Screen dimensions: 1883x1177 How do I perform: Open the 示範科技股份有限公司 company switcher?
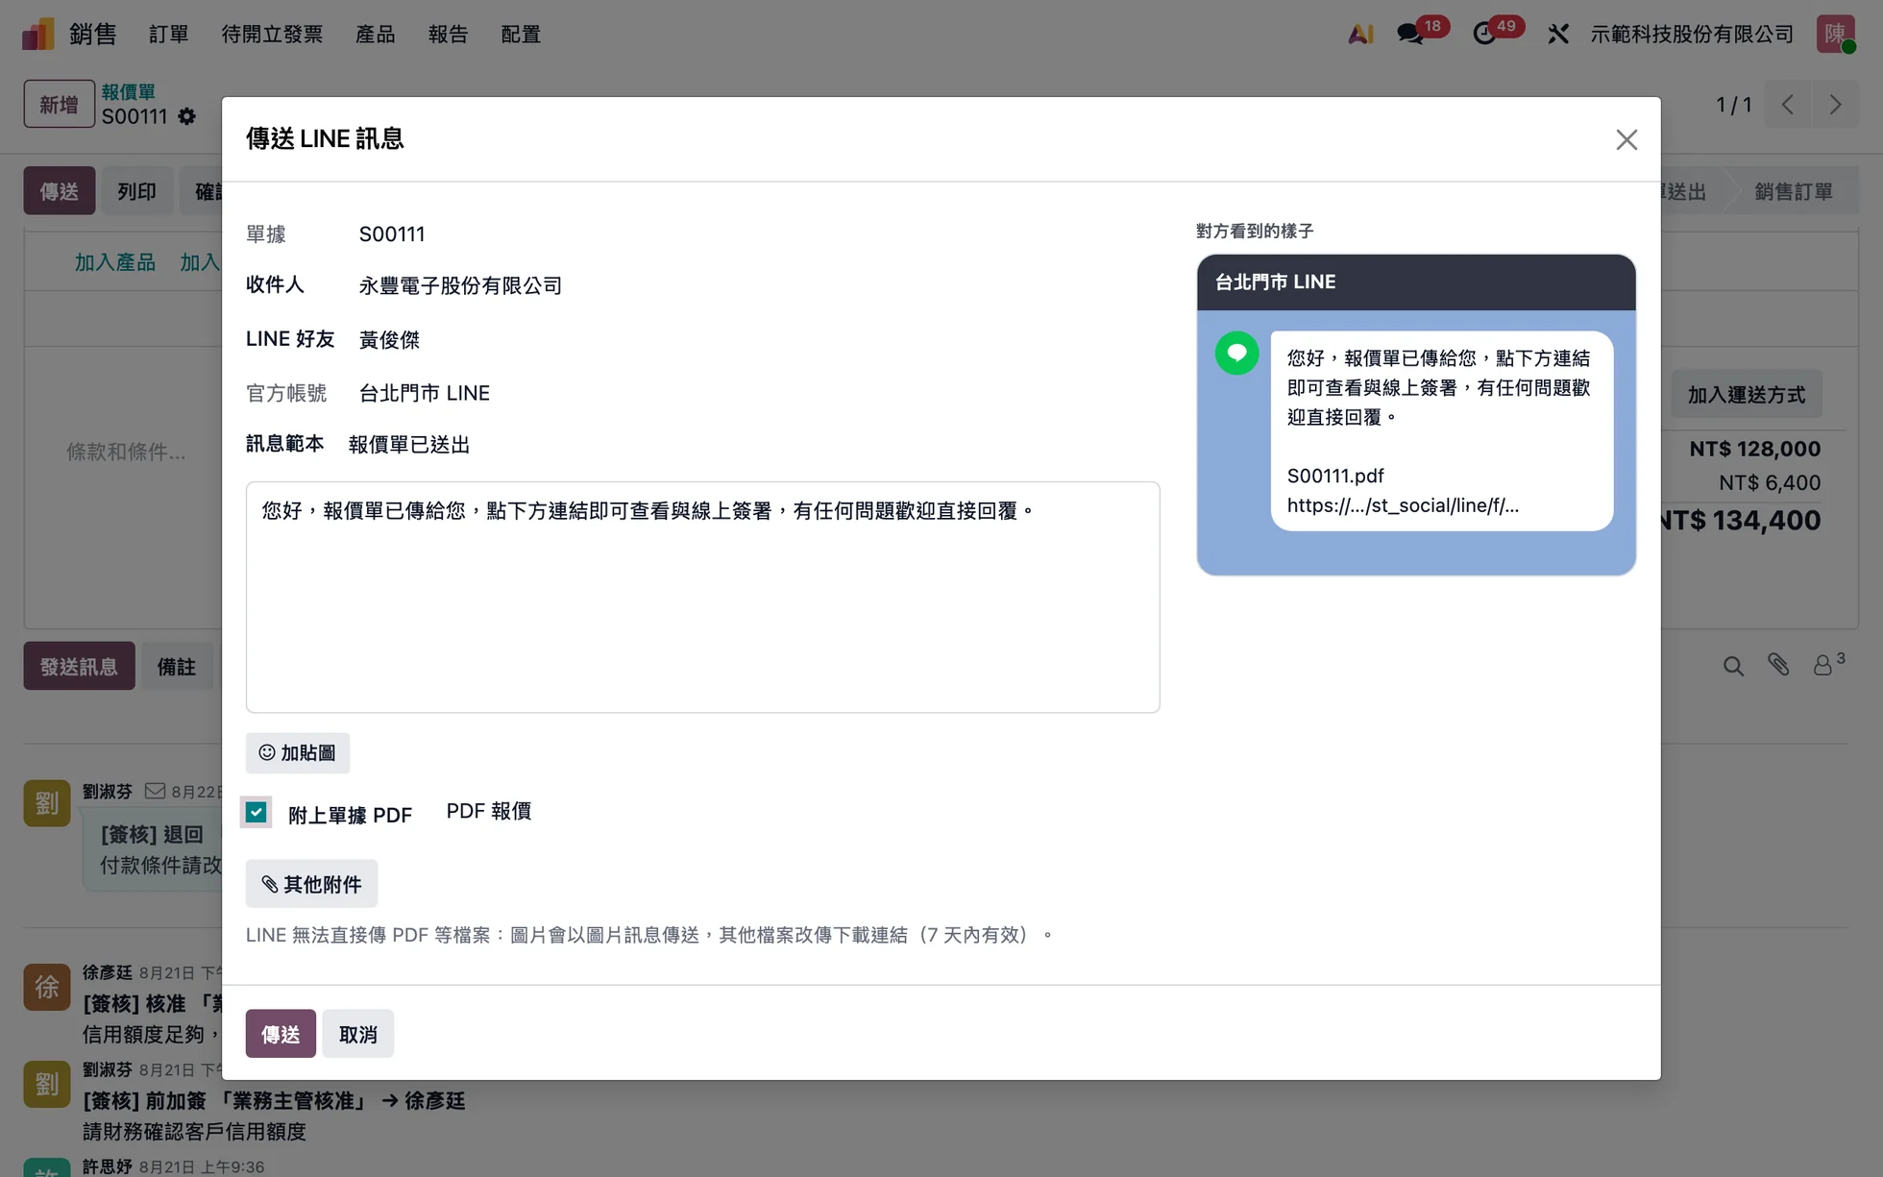point(1692,34)
